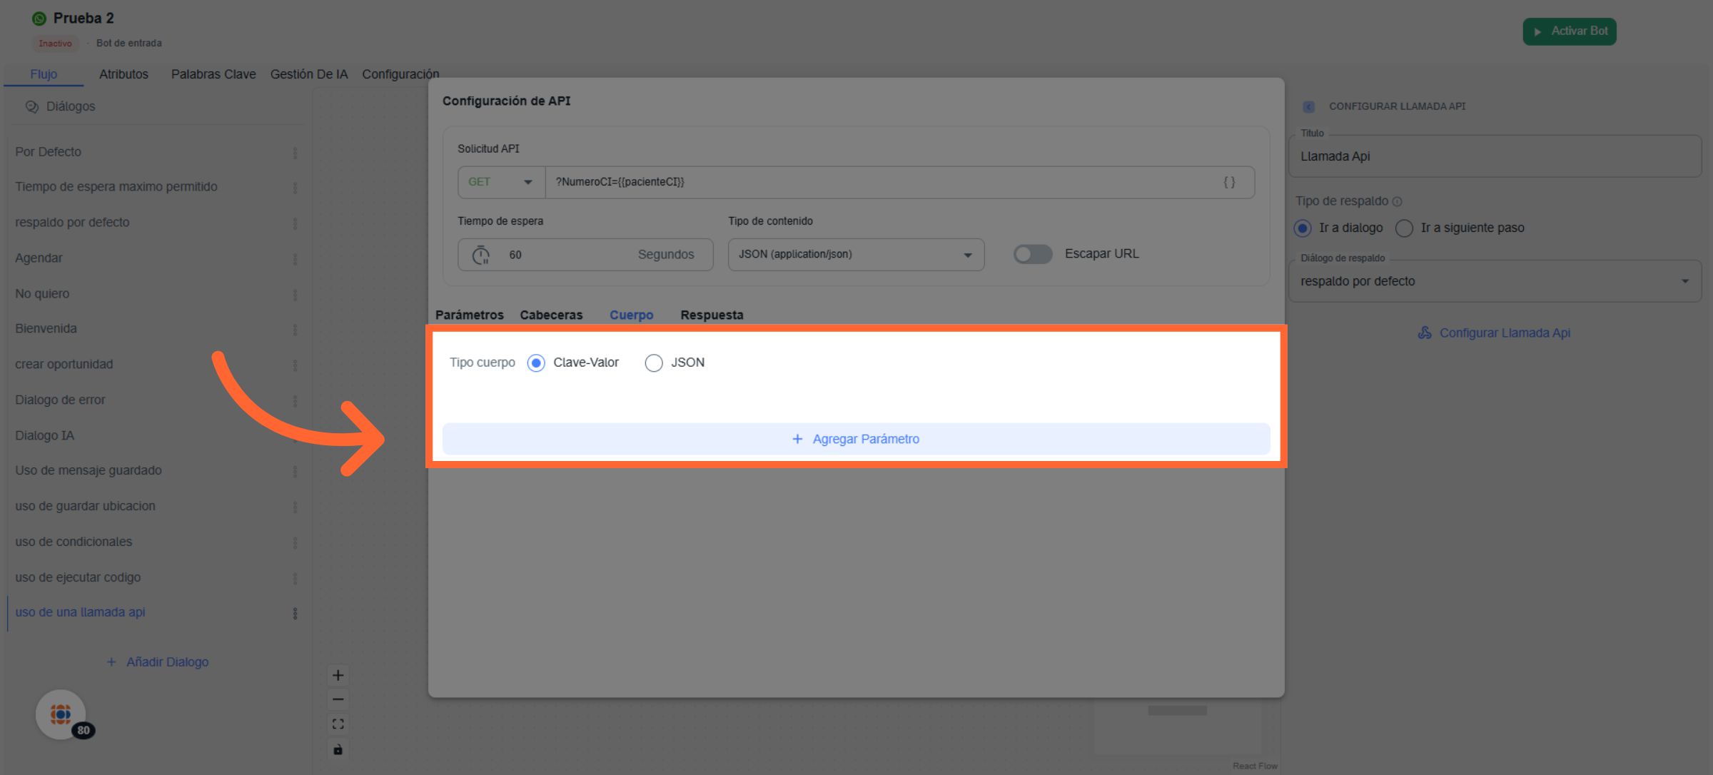Click the zoom in plus icon
This screenshot has width=1713, height=775.
[338, 675]
